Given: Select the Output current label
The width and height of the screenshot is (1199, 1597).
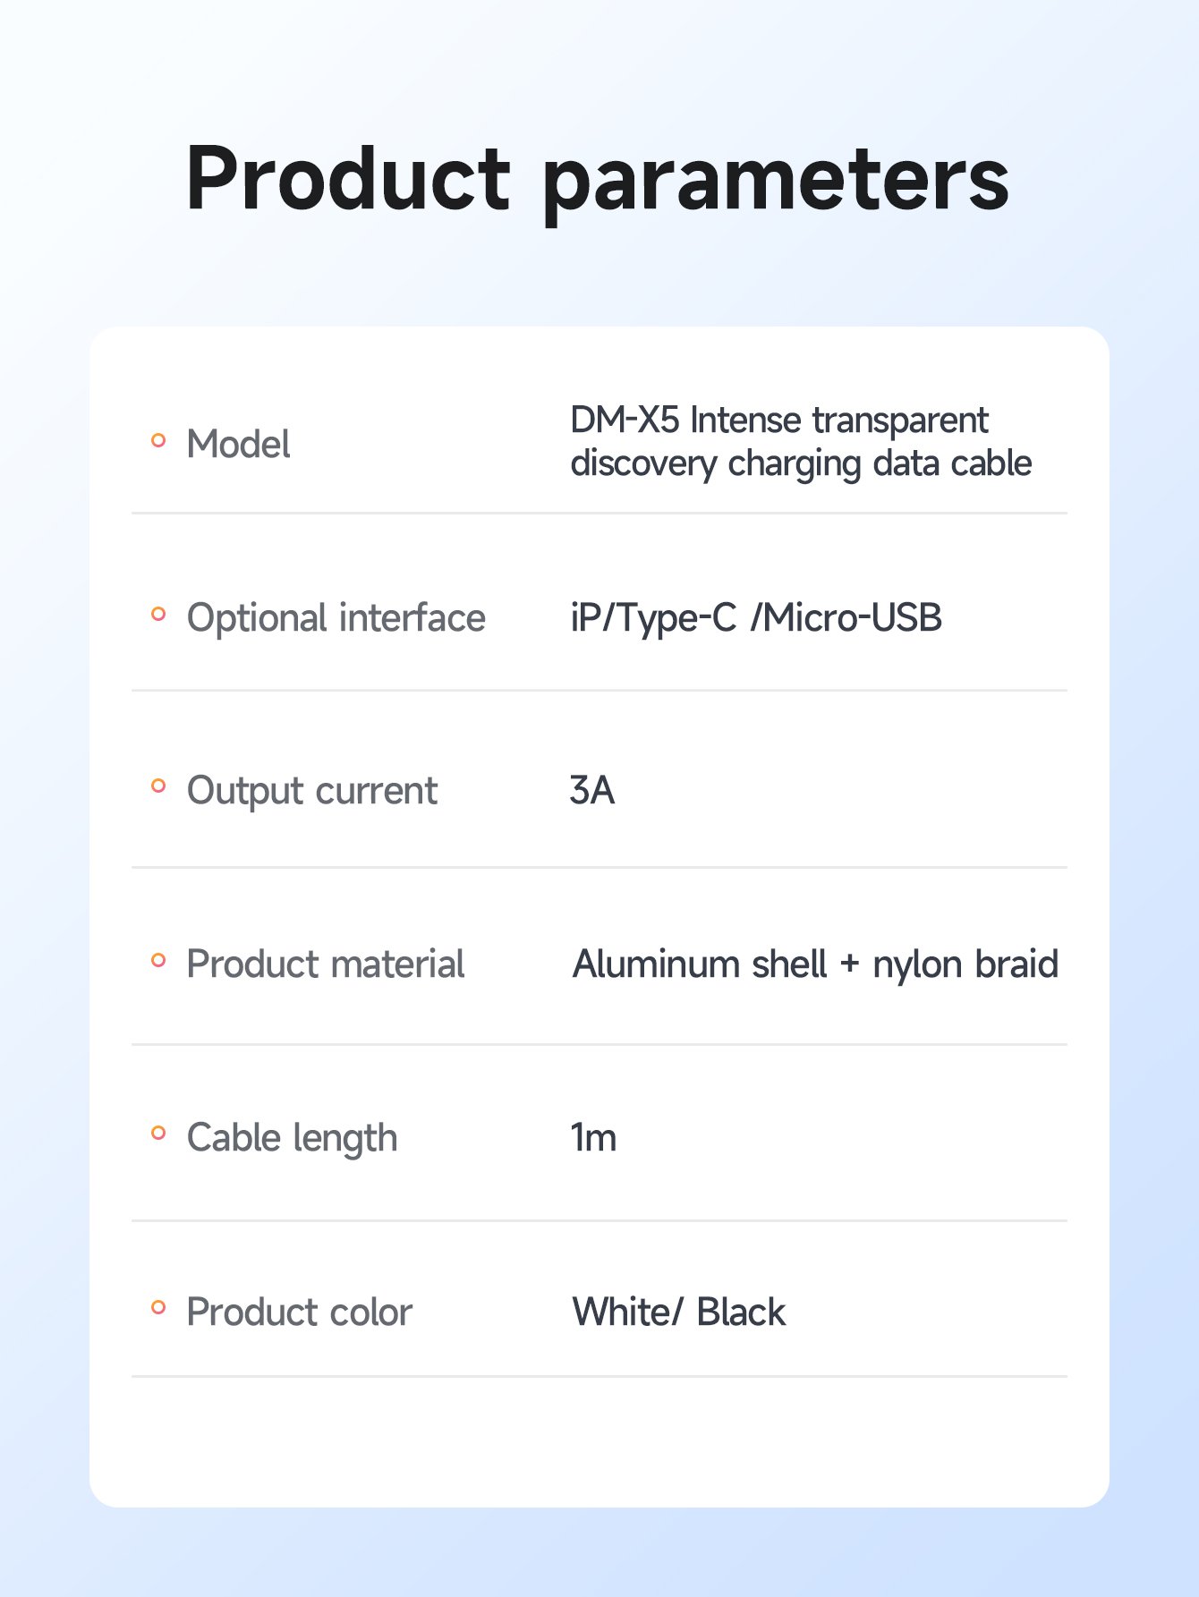Looking at the screenshot, I should [x=311, y=791].
